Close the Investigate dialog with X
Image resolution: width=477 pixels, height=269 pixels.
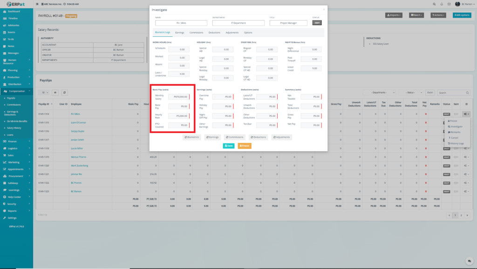tap(324, 9)
